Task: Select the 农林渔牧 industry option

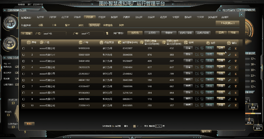Action: click(108, 25)
